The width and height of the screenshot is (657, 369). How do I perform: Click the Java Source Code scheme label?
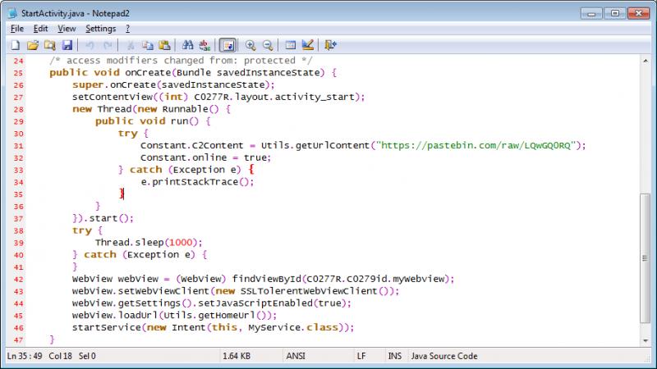[x=443, y=357]
